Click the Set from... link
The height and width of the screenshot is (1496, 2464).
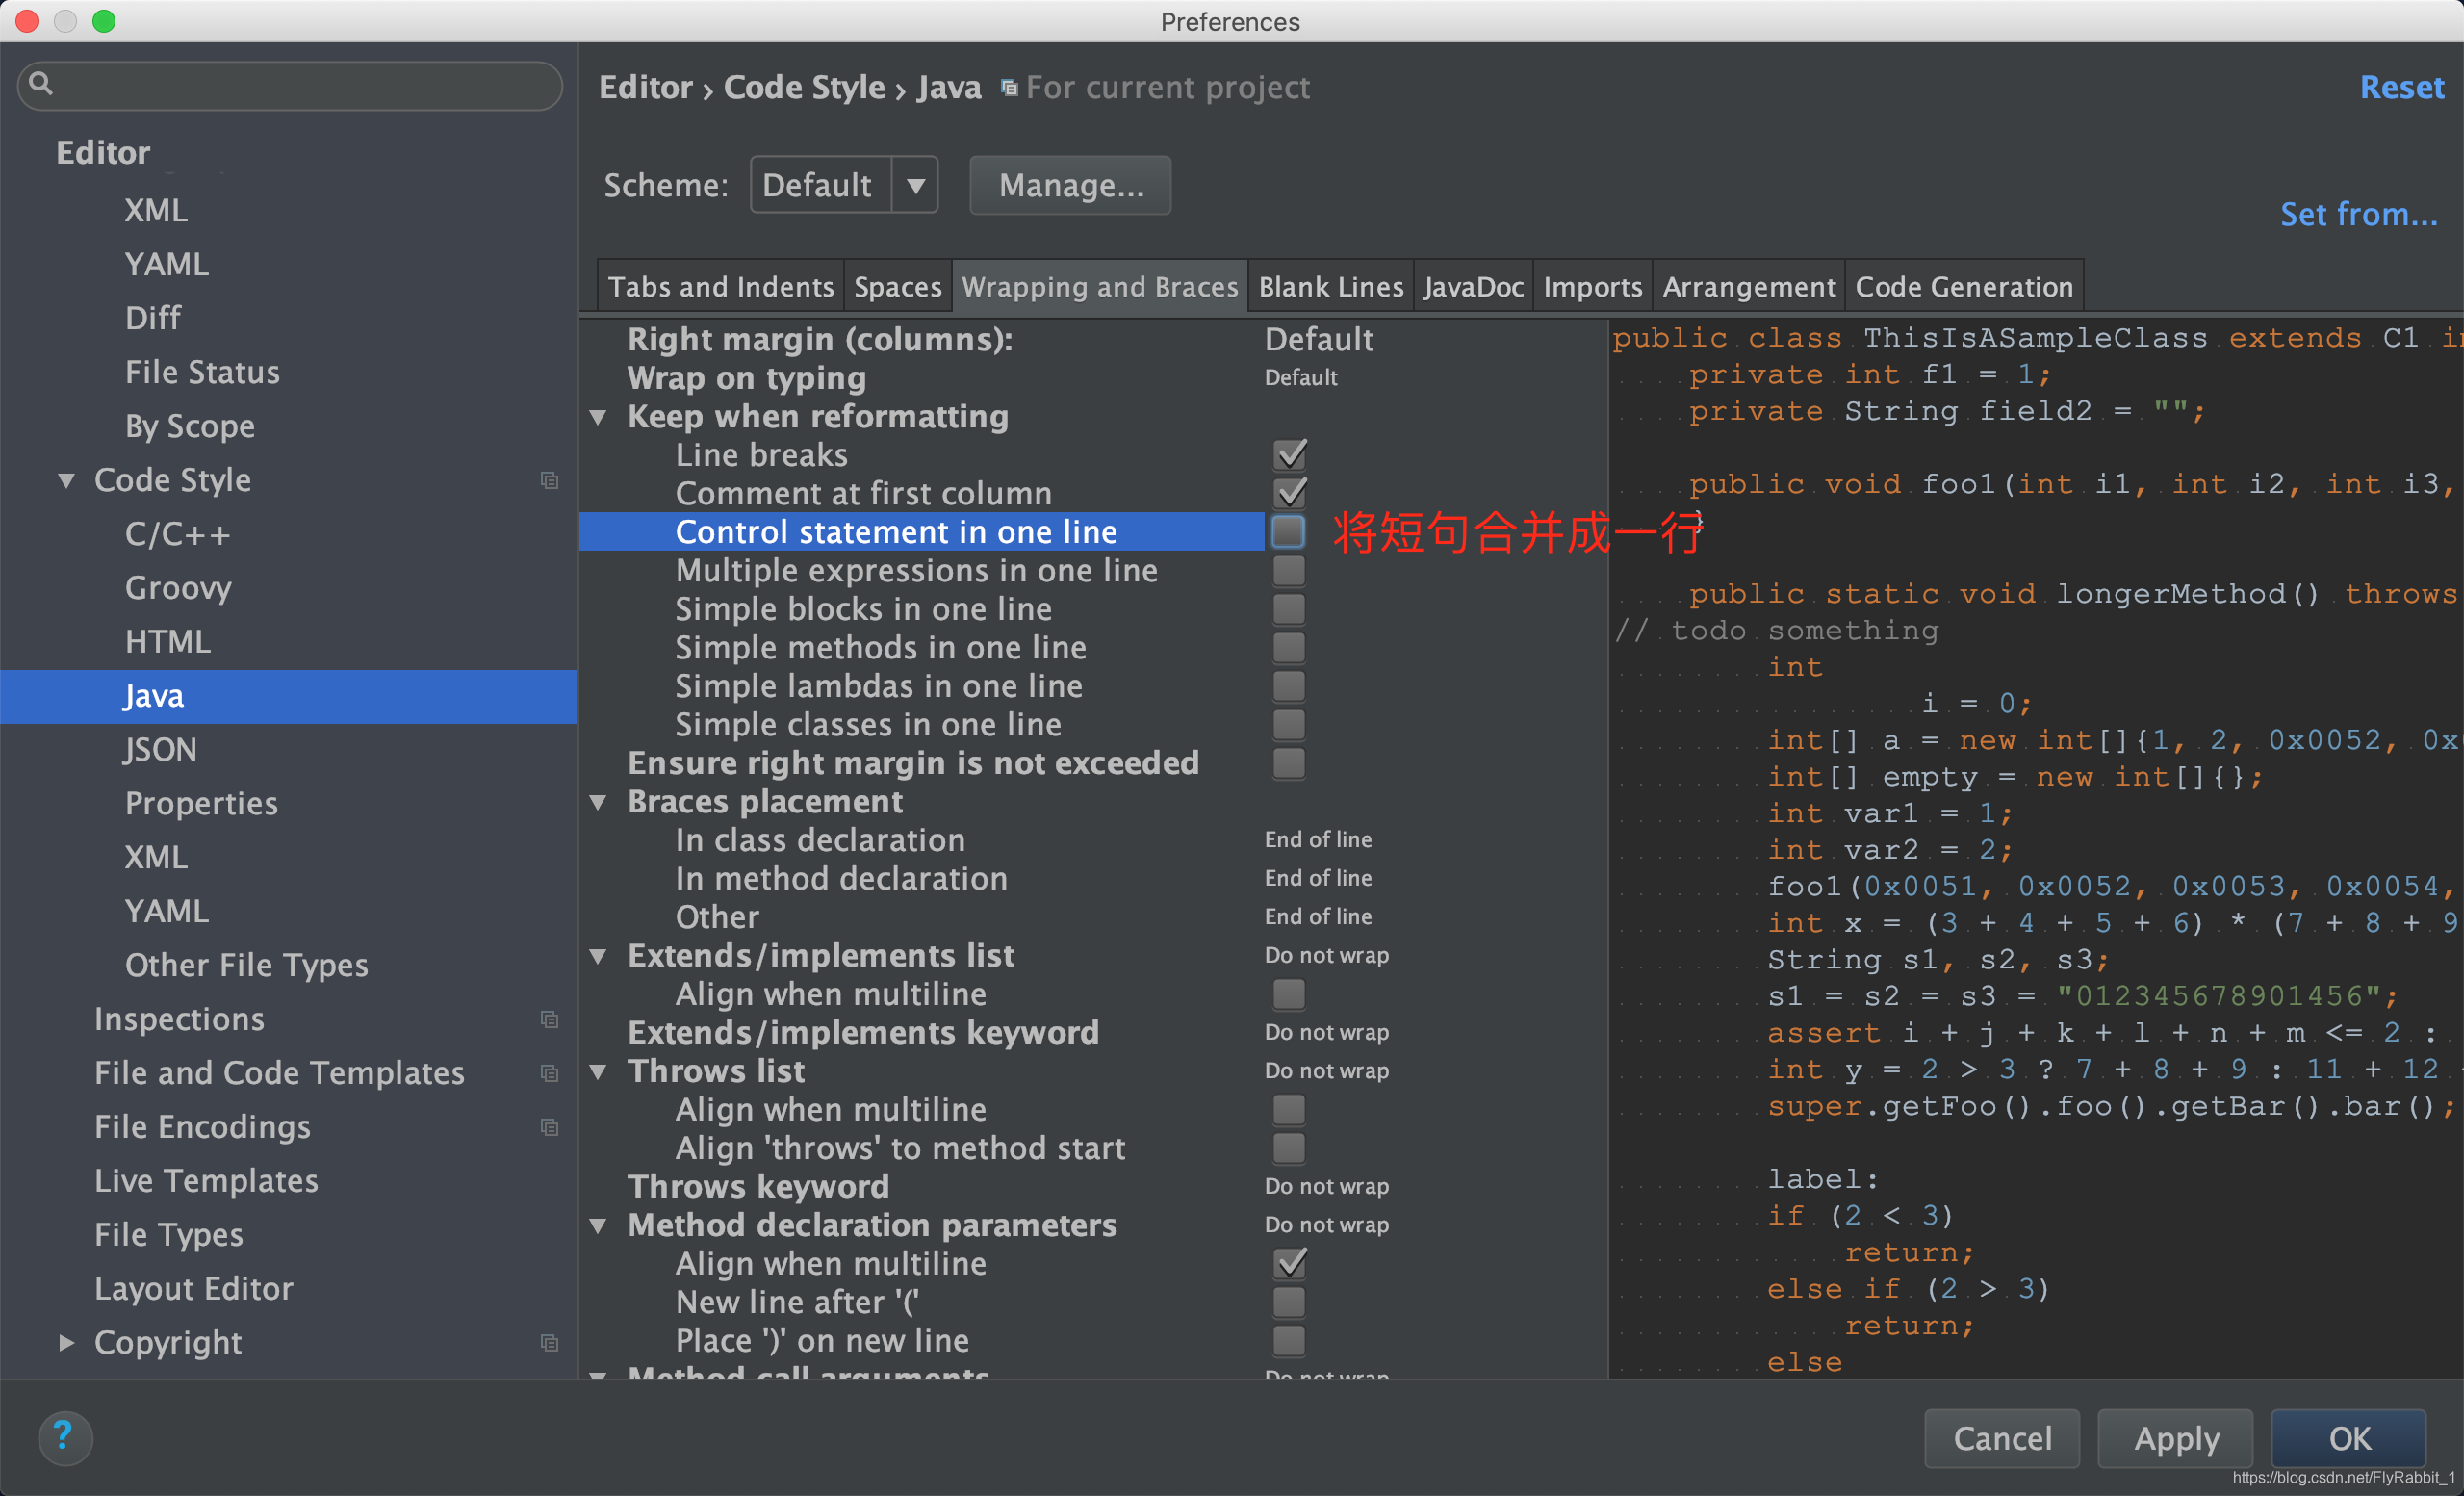[2358, 214]
